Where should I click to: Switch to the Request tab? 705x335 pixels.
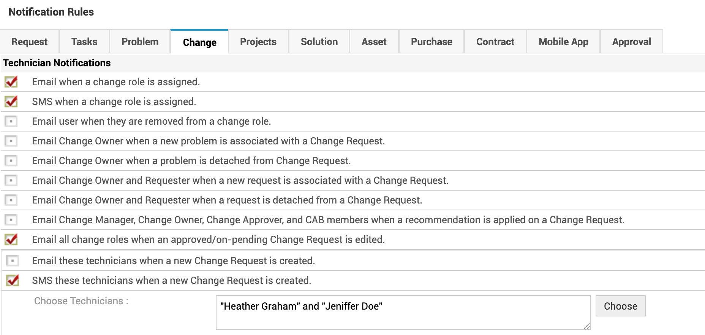29,42
